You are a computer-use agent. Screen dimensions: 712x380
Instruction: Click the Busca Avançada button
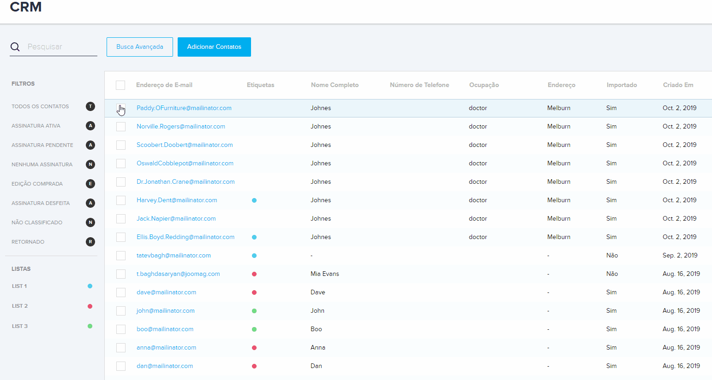(x=140, y=47)
